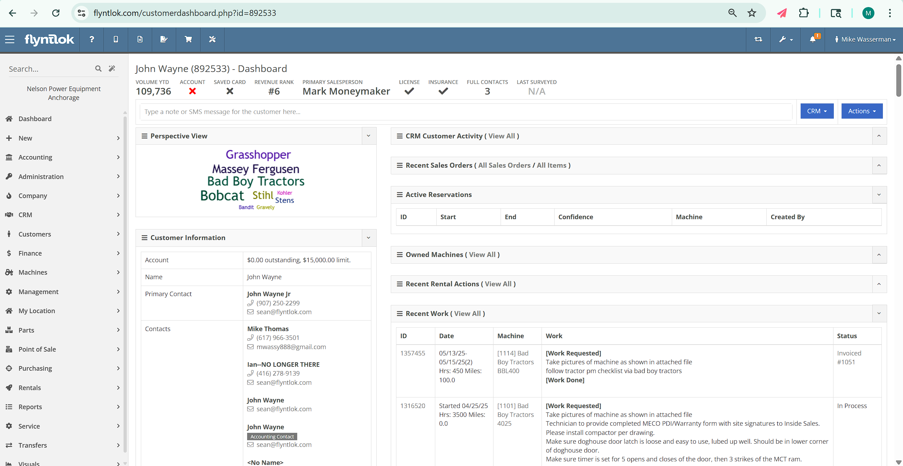This screenshot has width=903, height=466.
Task: Click Grasshopper in the word cloud
Action: [x=258, y=155]
